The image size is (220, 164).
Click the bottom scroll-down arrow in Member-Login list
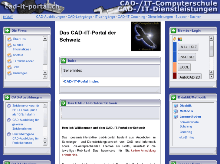tap(211, 76)
